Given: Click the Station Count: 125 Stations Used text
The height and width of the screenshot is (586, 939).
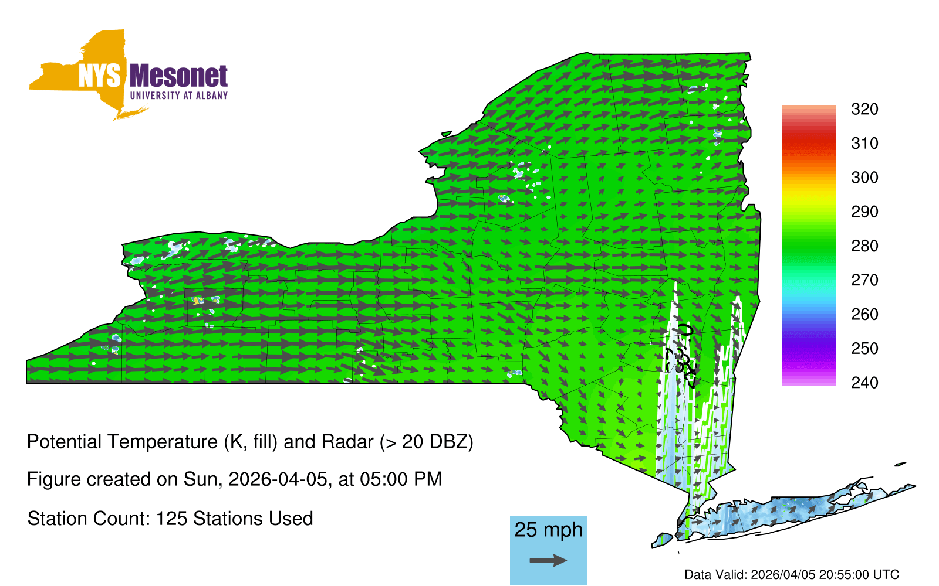Looking at the screenshot, I should tap(170, 519).
